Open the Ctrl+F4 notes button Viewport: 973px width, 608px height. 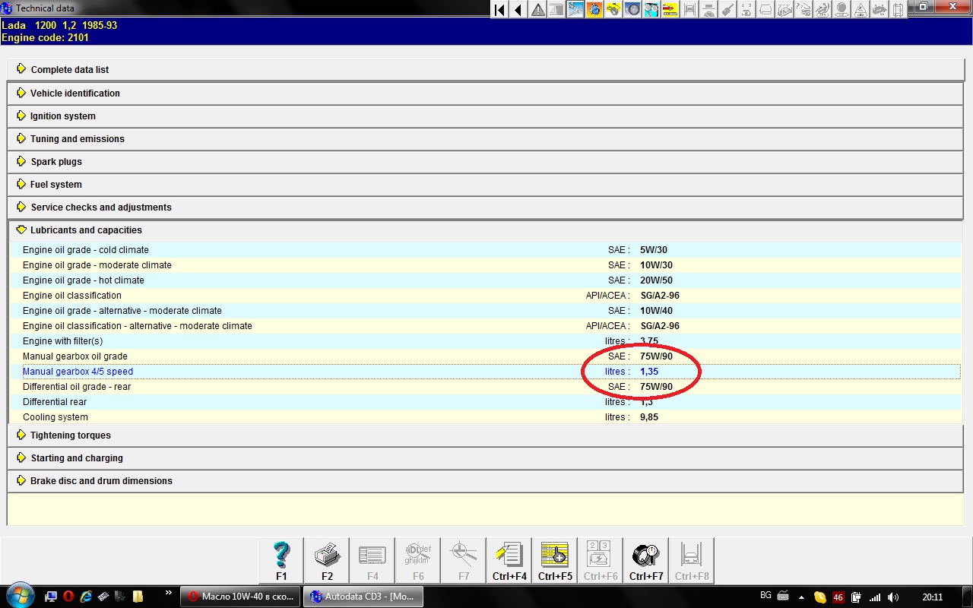509,561
